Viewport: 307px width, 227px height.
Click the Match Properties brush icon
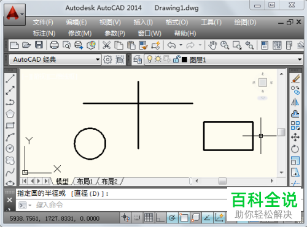click(143, 45)
